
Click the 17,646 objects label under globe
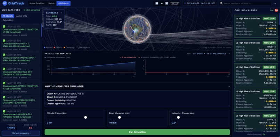(83, 48)
